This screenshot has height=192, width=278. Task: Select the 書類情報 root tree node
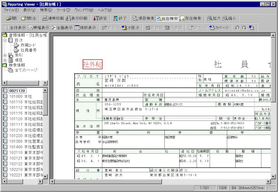coord(28,35)
